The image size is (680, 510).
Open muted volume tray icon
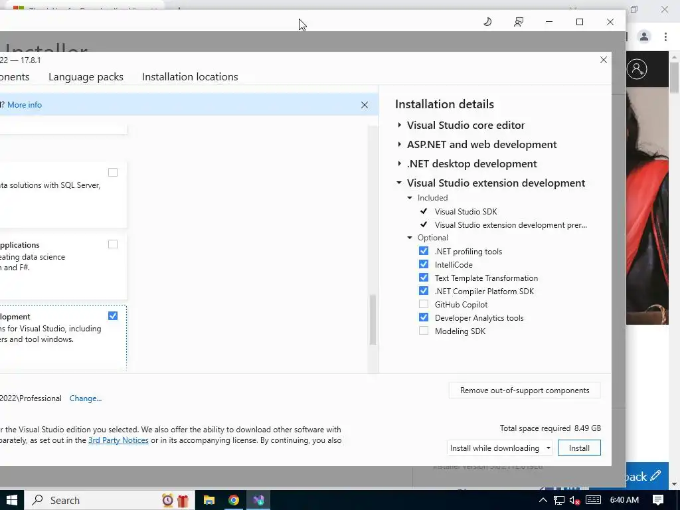(574, 500)
